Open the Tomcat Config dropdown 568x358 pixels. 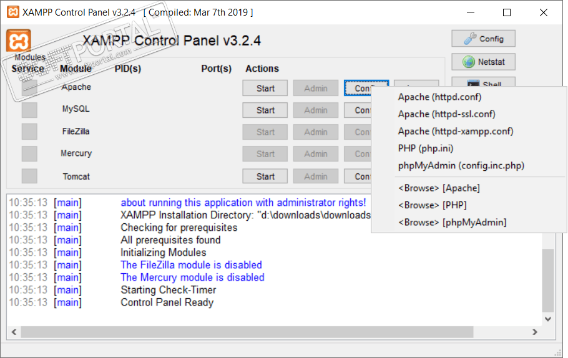(x=358, y=177)
